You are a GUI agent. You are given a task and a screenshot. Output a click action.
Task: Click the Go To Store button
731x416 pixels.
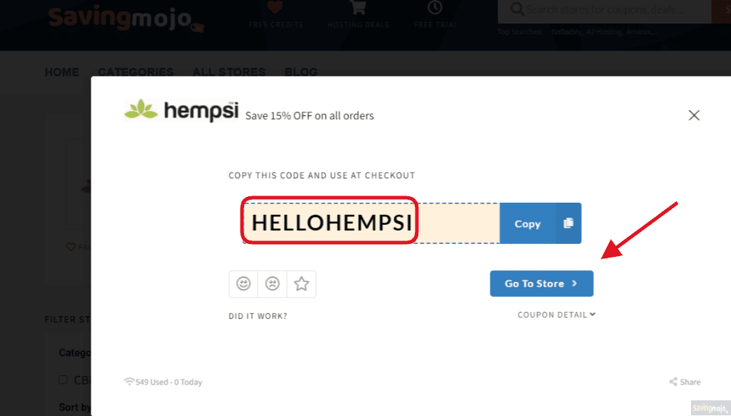(x=542, y=284)
